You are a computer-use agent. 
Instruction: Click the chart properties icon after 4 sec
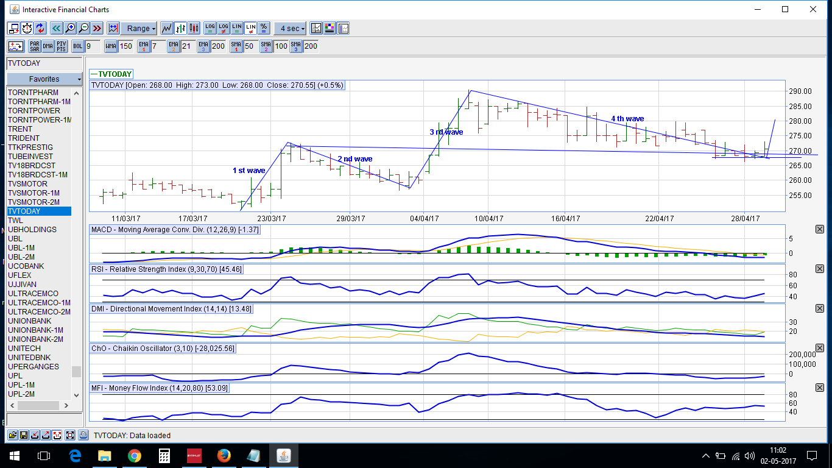(x=316, y=28)
